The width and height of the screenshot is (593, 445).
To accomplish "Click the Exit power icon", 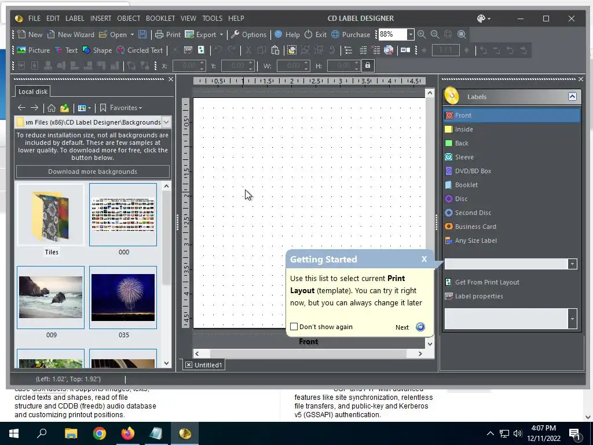I will (x=316, y=34).
